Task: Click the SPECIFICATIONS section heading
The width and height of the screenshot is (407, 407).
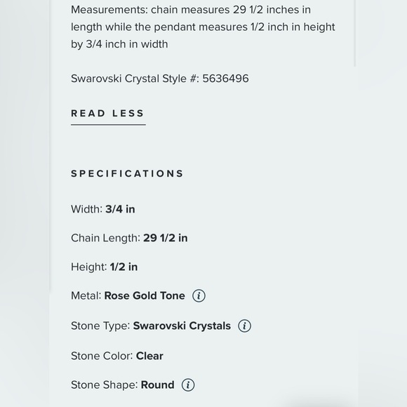Action: point(127,173)
